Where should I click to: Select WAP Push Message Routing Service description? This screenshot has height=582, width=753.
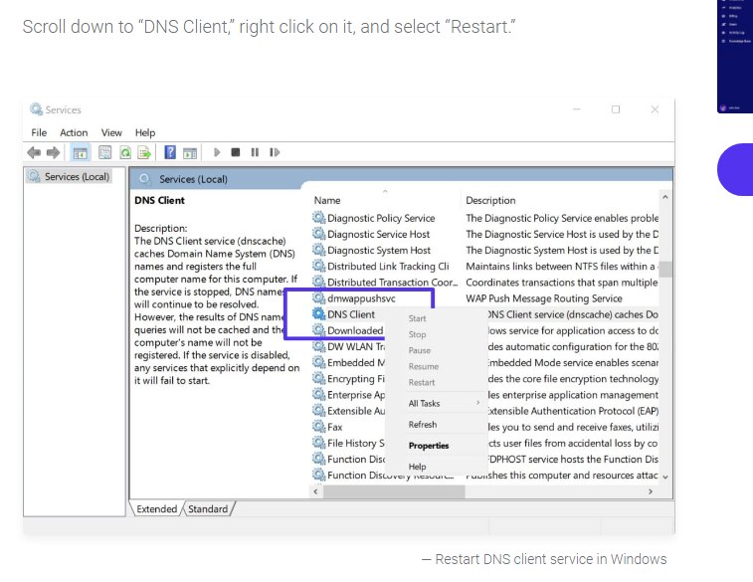pyautogui.click(x=544, y=298)
